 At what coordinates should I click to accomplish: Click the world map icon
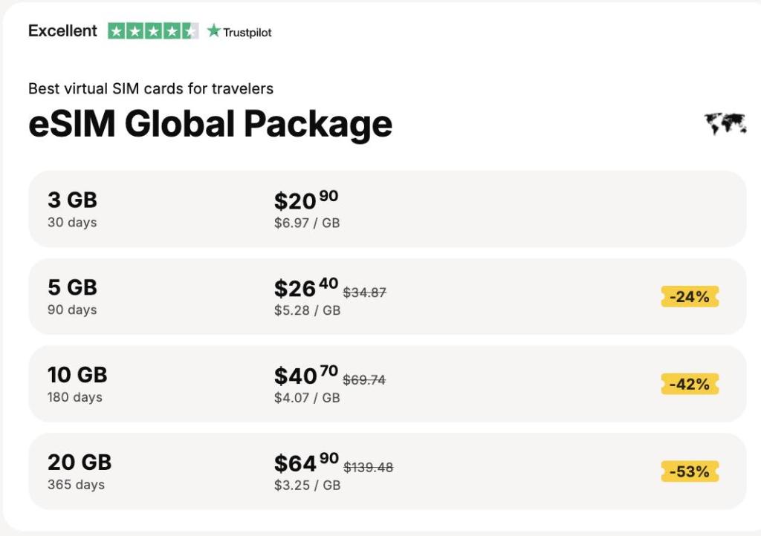pos(725,123)
